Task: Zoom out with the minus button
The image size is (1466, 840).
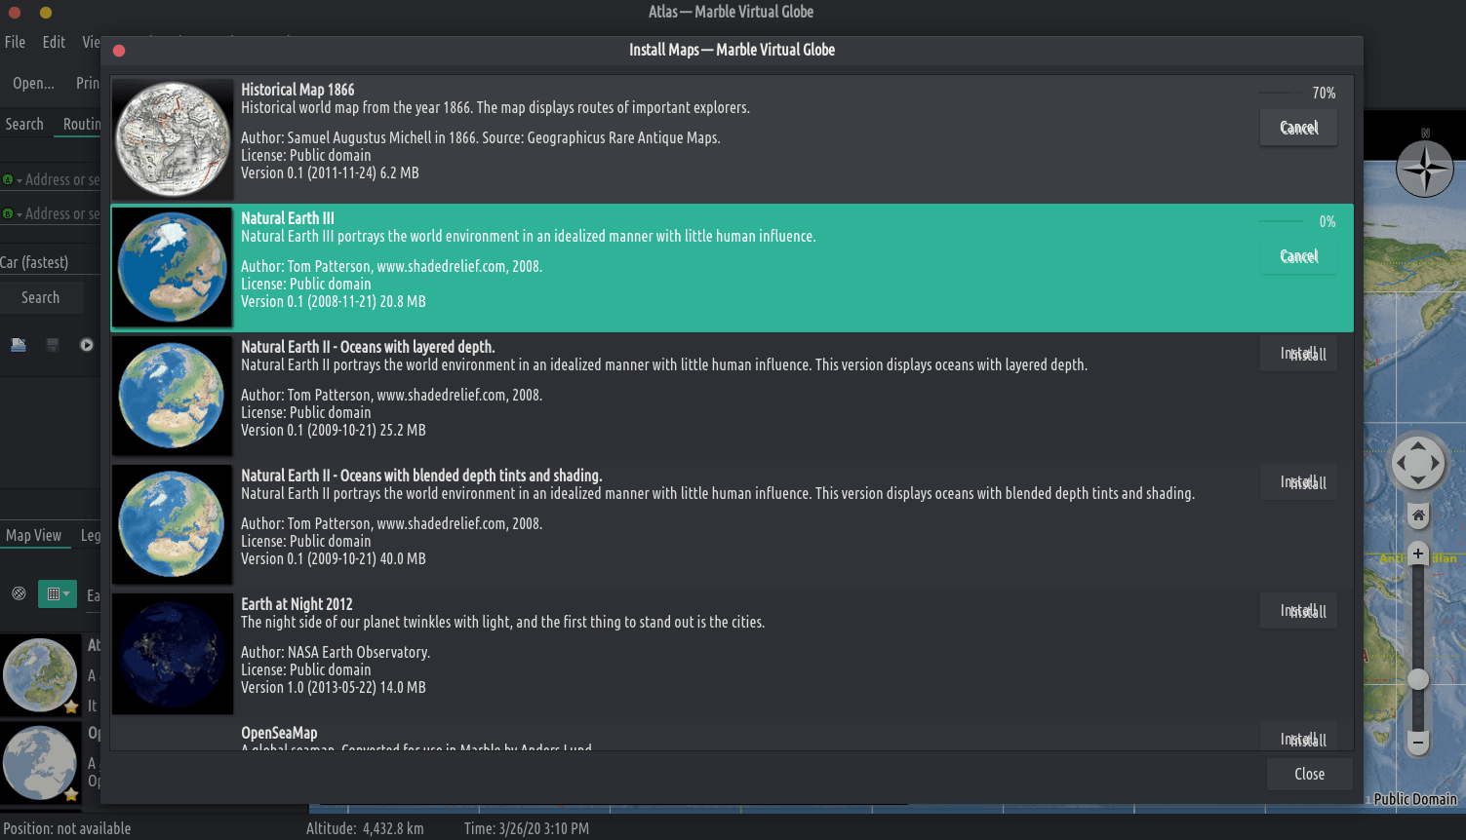Action: tap(1418, 743)
